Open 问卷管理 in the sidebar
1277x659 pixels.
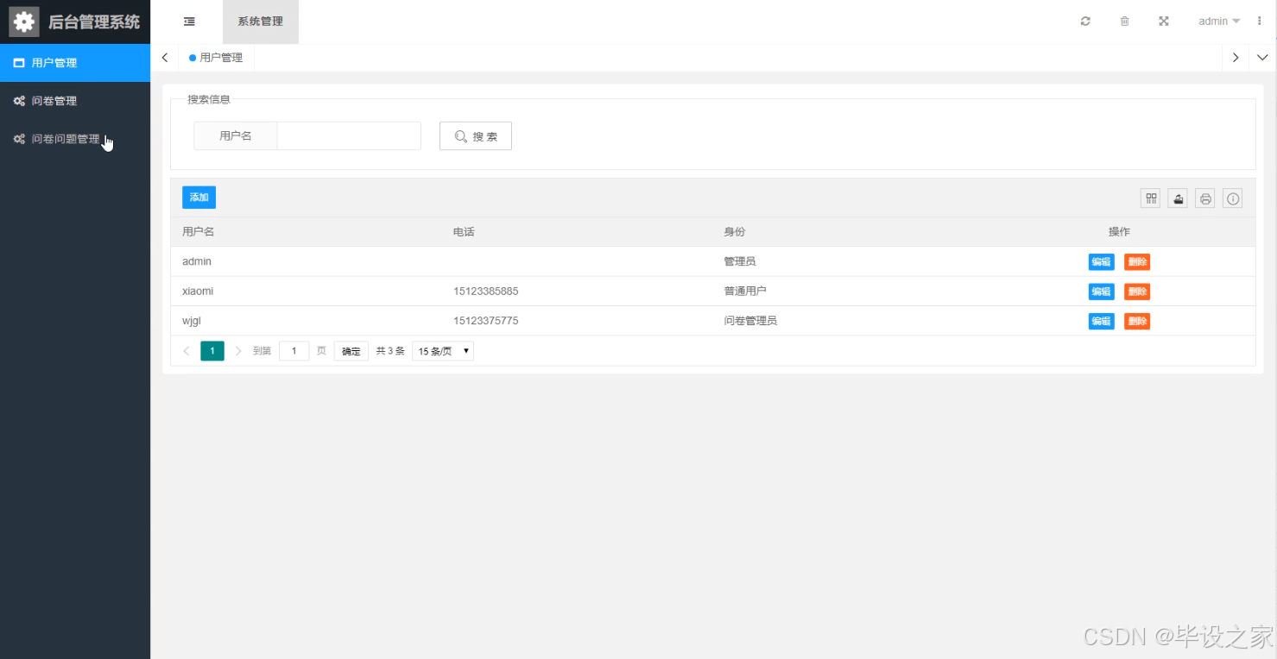coord(75,101)
